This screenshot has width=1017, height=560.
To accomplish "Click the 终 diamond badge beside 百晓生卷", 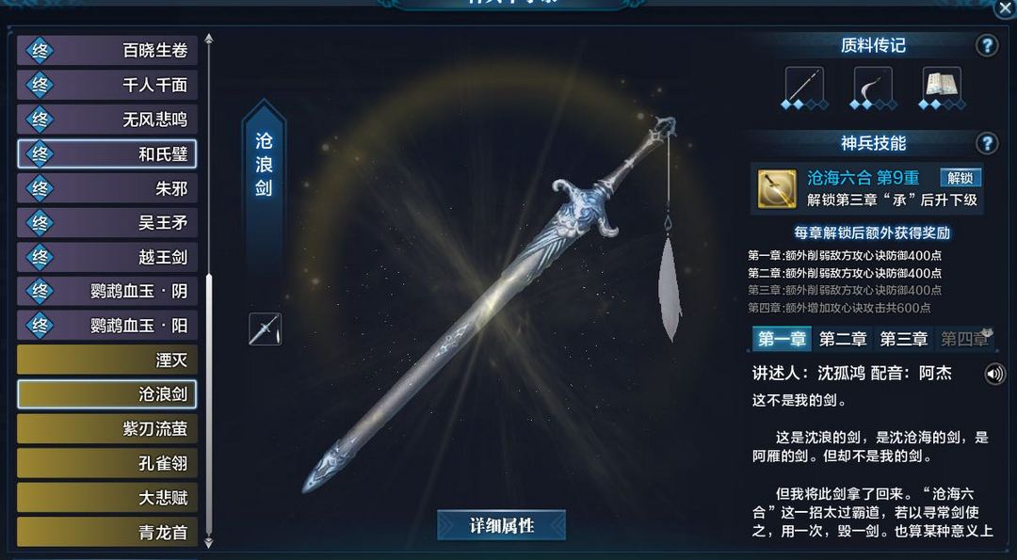I will point(40,51).
